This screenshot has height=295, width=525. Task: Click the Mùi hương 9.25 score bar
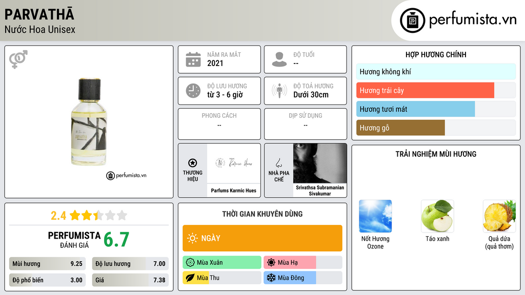click(x=47, y=264)
